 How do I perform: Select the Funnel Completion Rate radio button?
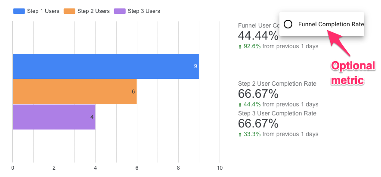pyautogui.click(x=288, y=24)
